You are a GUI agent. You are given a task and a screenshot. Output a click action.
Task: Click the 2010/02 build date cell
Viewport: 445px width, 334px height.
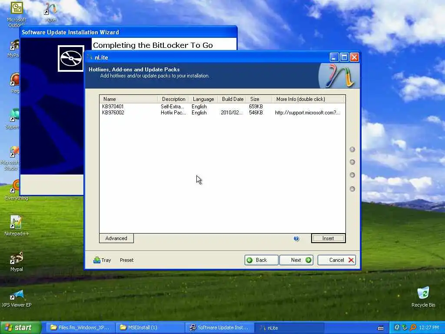232,113
